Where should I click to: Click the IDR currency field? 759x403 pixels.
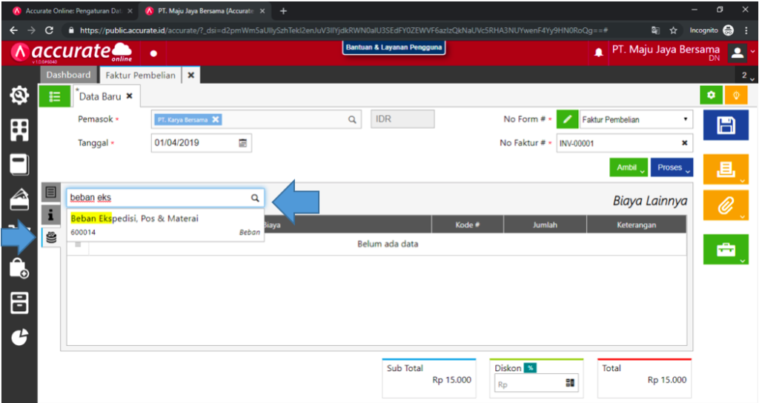(x=402, y=119)
